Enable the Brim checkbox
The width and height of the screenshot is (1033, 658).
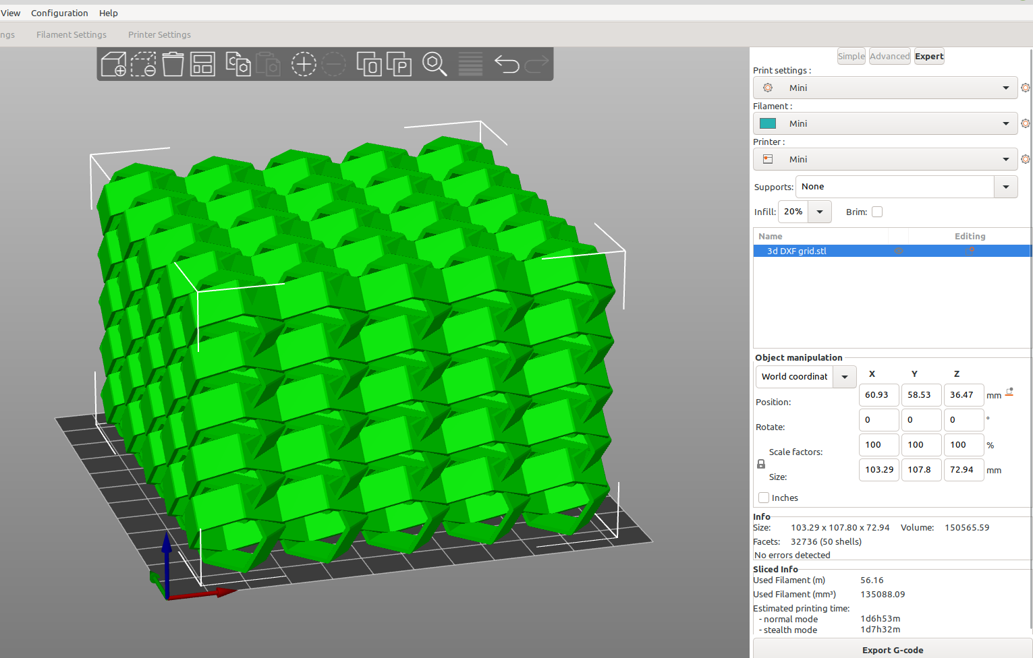877,212
